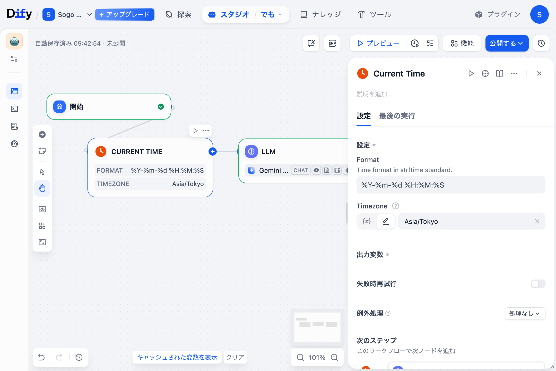Toggle variable mode {x} for Timezone
The image size is (556, 371).
pyautogui.click(x=366, y=221)
